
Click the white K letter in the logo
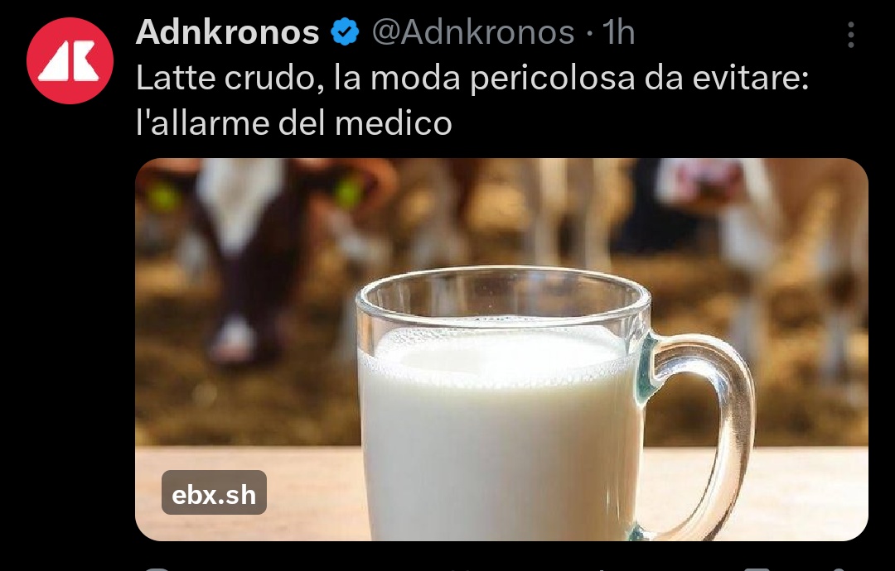pyautogui.click(x=85, y=60)
